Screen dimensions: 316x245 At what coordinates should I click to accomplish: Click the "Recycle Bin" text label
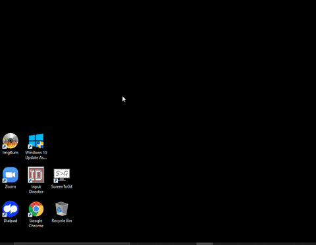(x=62, y=221)
